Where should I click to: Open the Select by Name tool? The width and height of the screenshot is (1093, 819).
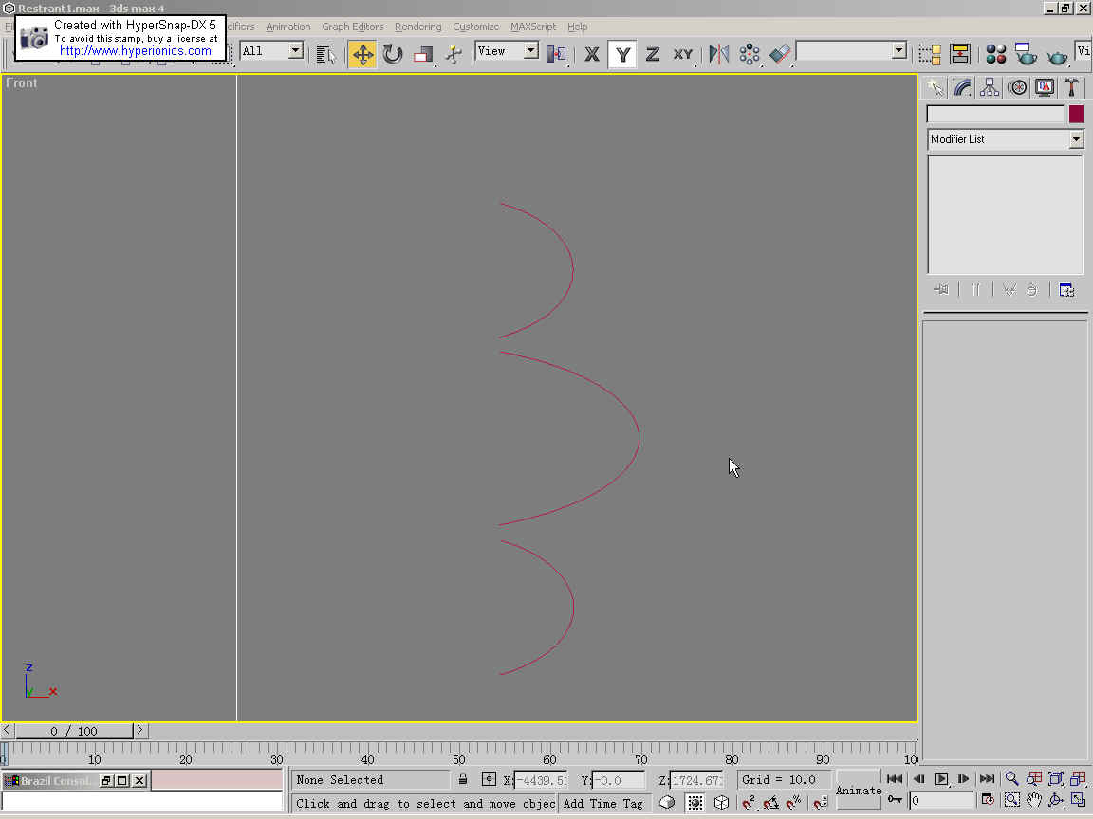pos(325,54)
